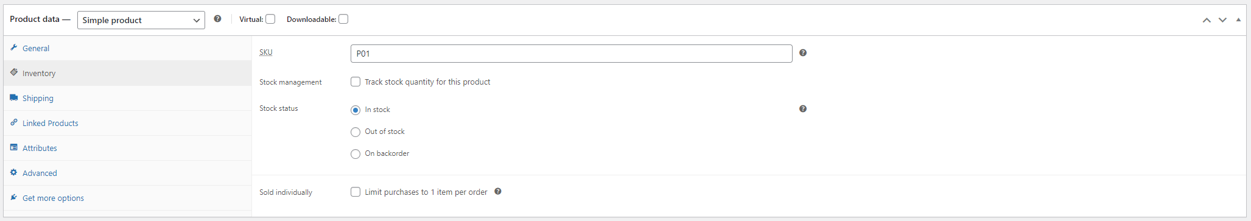Click the help icon beside SKU field
This screenshot has height=221, width=1251.
click(803, 53)
